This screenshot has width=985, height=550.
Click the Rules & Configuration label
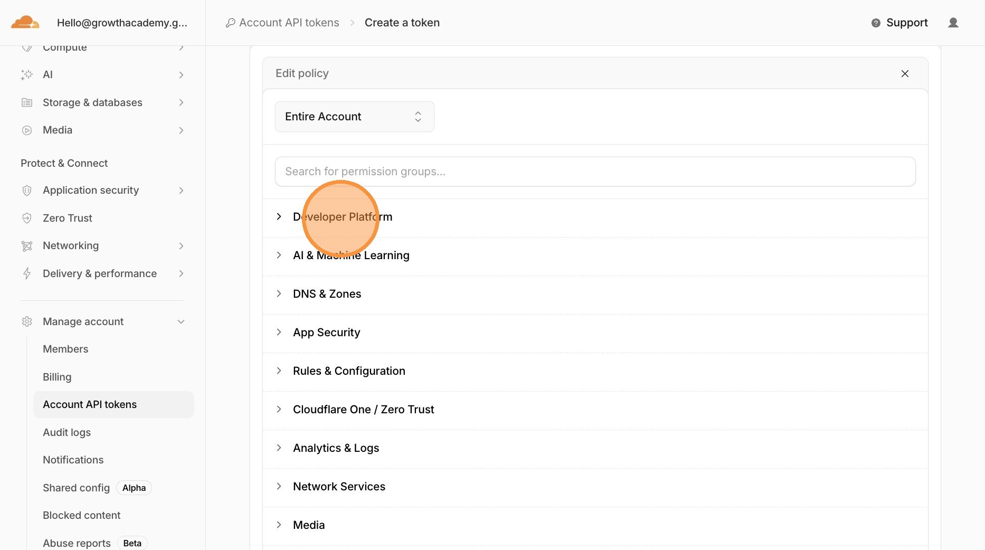(349, 371)
